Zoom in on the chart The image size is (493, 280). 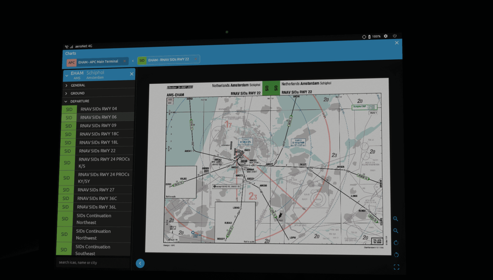coord(396,219)
